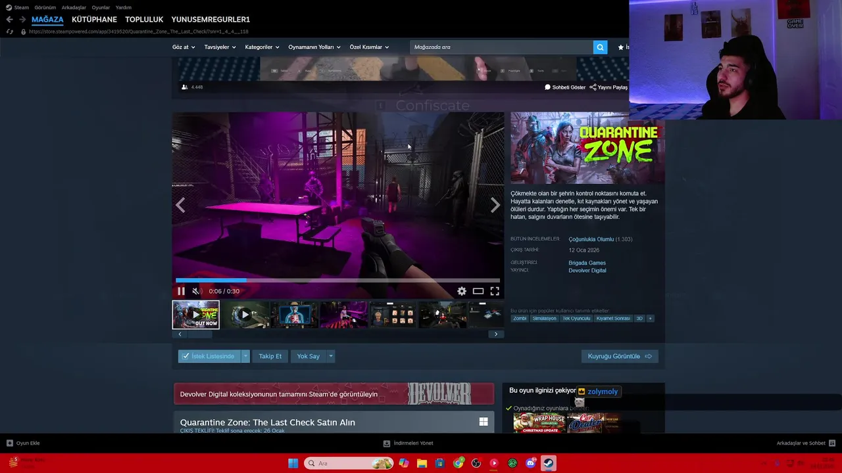
Task: Expand the Oynamanın Yolları menu
Action: pyautogui.click(x=314, y=47)
